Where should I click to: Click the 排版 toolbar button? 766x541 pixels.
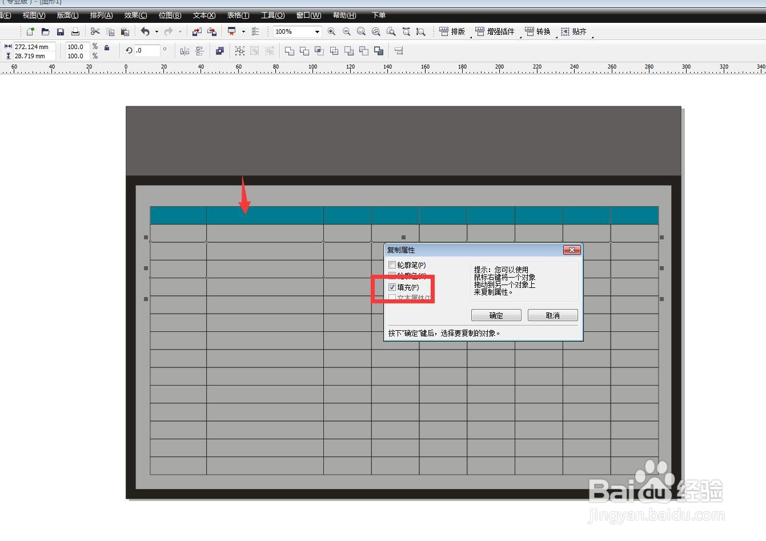tap(452, 32)
